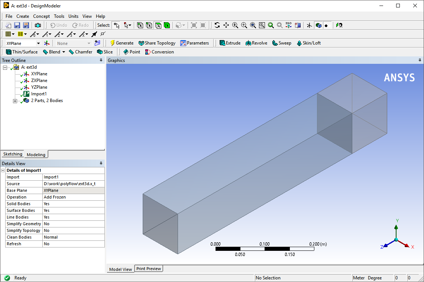This screenshot has height=282, width=424.
Task: Click the Generate button
Action: [x=122, y=43]
